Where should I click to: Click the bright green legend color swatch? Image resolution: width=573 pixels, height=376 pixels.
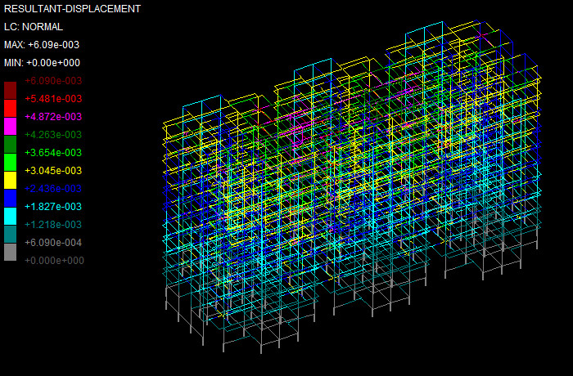click(10, 162)
